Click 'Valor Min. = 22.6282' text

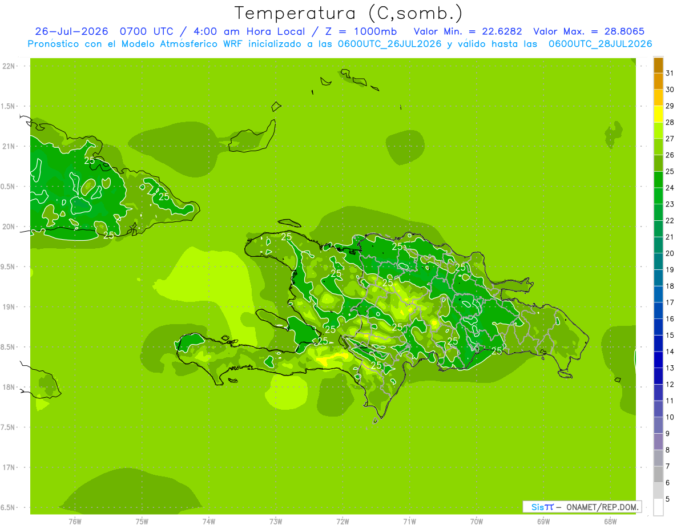[468, 31]
